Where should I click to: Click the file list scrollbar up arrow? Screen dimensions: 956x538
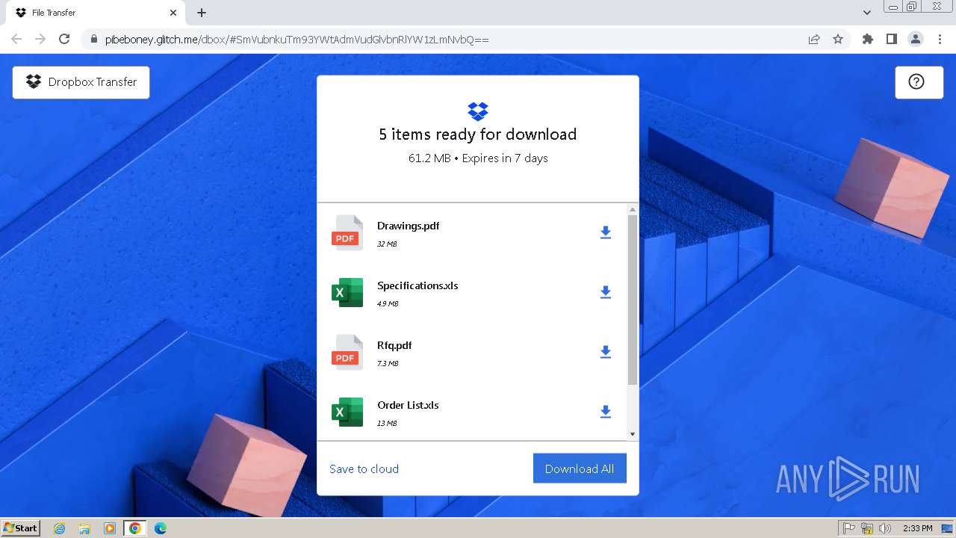633,210
